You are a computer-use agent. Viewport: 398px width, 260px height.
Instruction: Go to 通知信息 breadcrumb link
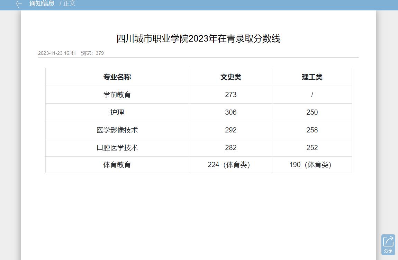(x=42, y=3)
